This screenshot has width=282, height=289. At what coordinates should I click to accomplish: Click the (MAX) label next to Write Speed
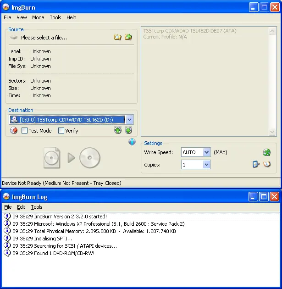coord(221,152)
